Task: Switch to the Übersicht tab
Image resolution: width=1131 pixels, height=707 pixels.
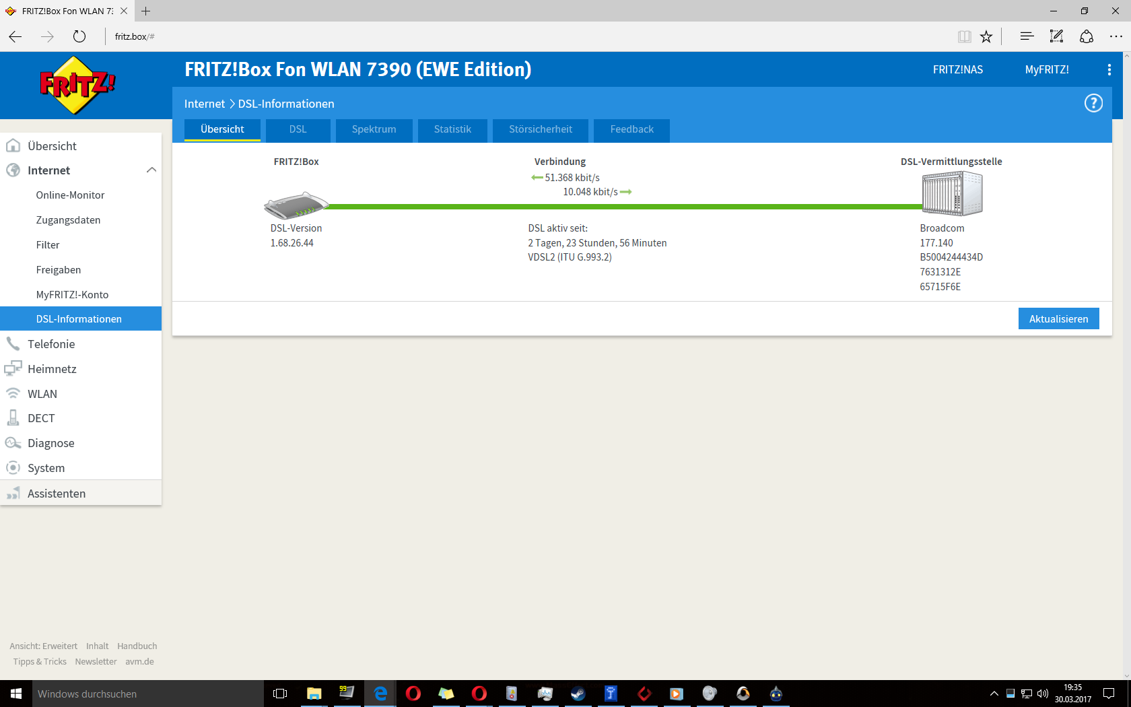Action: click(x=222, y=129)
